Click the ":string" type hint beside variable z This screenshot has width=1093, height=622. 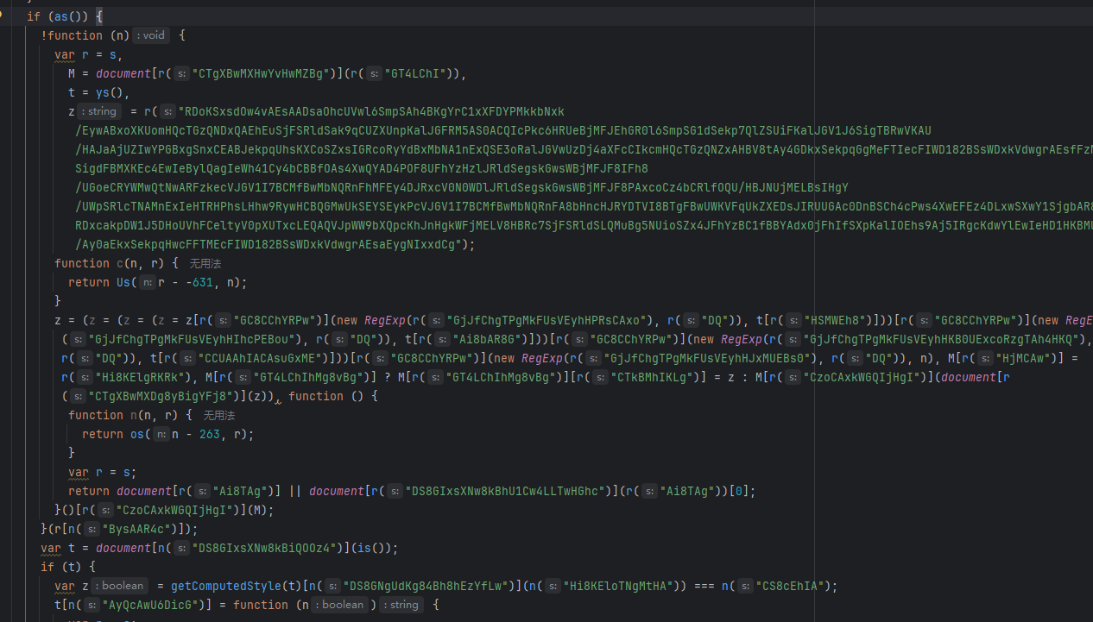coord(95,111)
